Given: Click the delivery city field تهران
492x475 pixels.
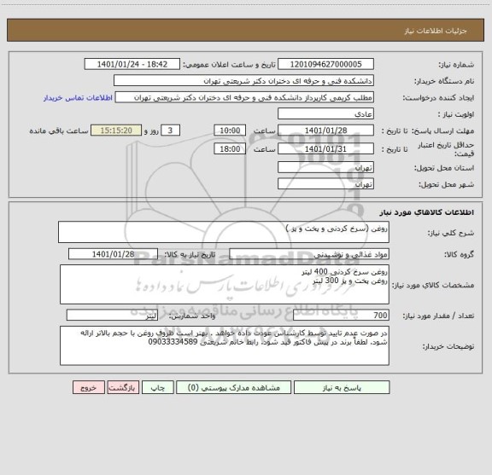Looking at the screenshot, I should point(325,183).
